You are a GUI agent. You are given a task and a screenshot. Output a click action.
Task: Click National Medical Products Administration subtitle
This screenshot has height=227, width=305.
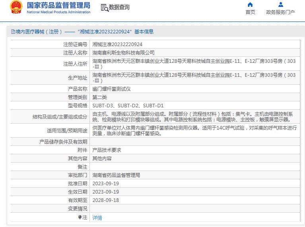coord(58,12)
